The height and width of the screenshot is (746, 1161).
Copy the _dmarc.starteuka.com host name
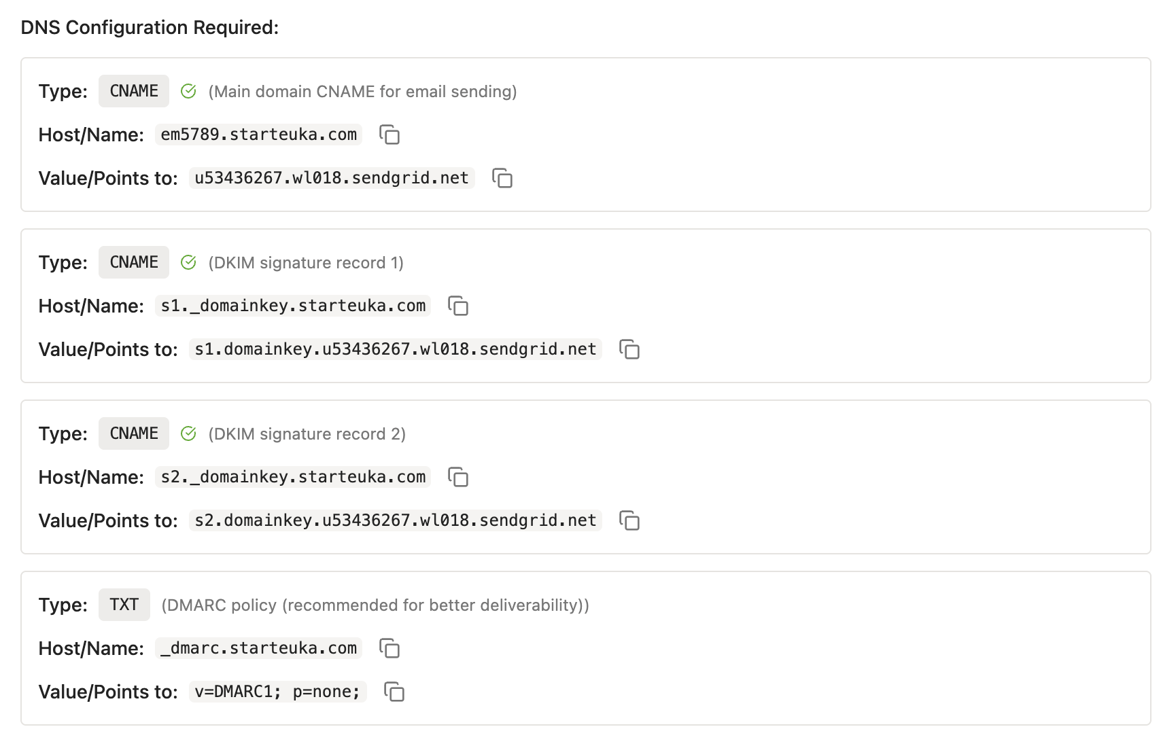pos(389,648)
